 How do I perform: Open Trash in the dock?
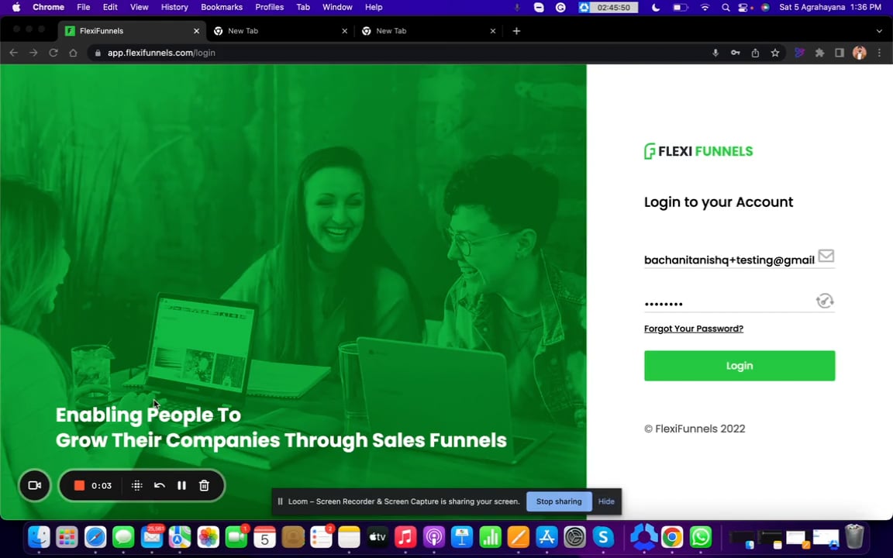(854, 536)
